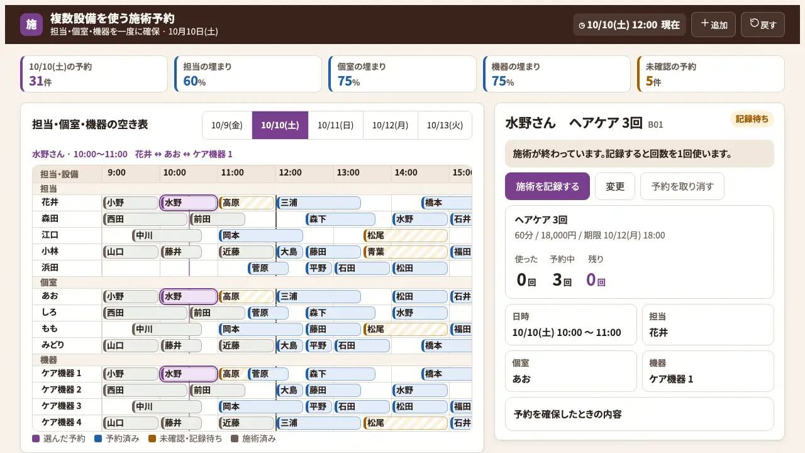Choose 青葉's booking in the 小林 row
805x453 pixels.
406,252
